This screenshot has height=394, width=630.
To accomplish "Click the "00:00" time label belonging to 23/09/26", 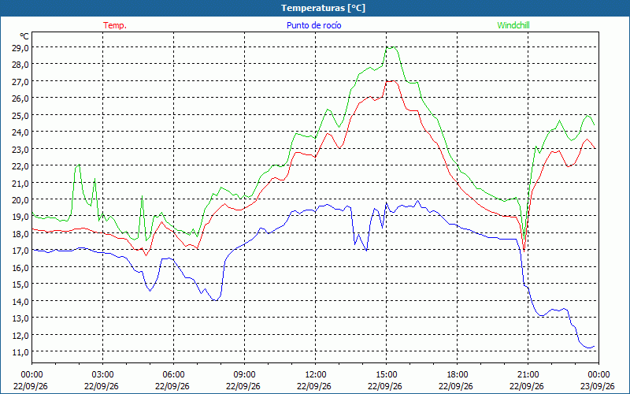I will [x=598, y=375].
